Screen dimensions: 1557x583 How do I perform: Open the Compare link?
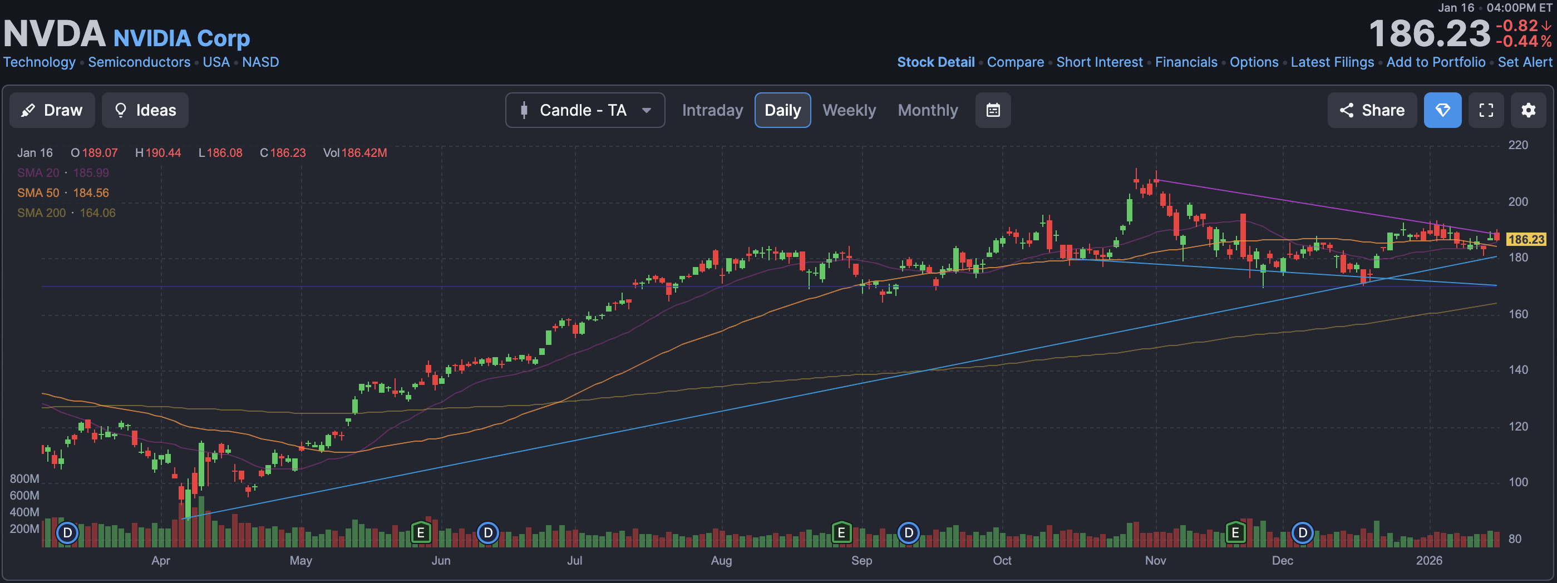click(1015, 62)
